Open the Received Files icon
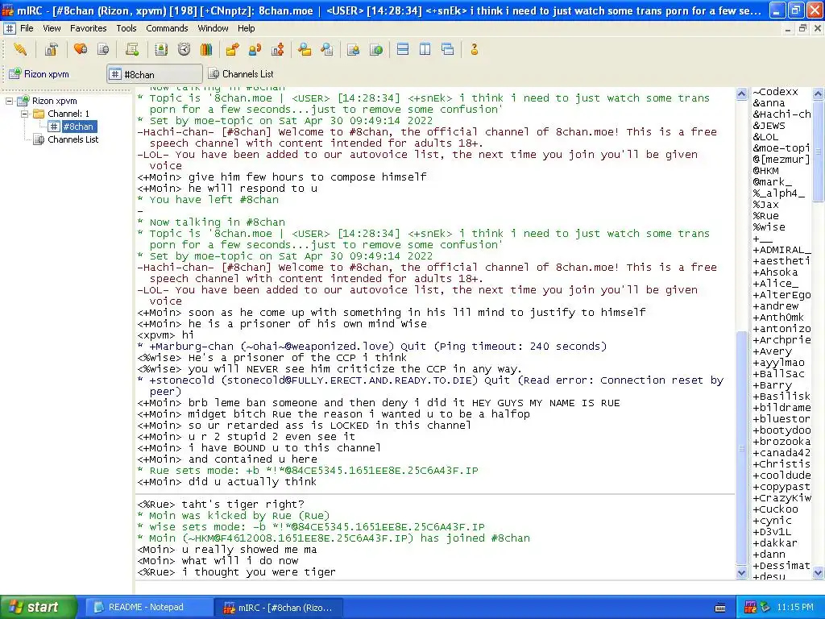Image resolution: width=825 pixels, height=619 pixels. click(x=304, y=49)
